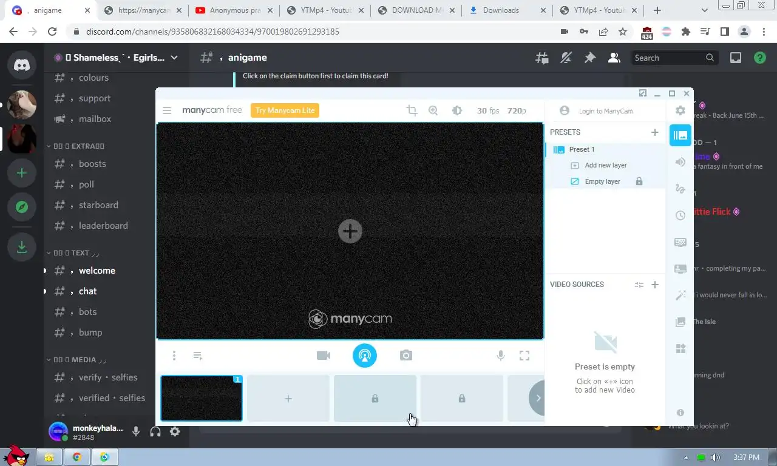Open the magic wand Effects panel in ManyCam
The height and width of the screenshot is (466, 777).
point(680,295)
